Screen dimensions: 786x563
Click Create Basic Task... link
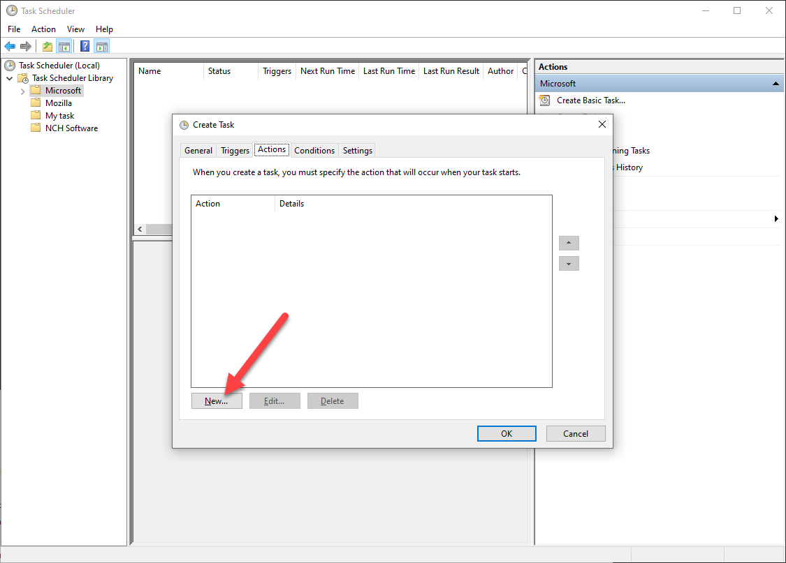click(x=591, y=100)
